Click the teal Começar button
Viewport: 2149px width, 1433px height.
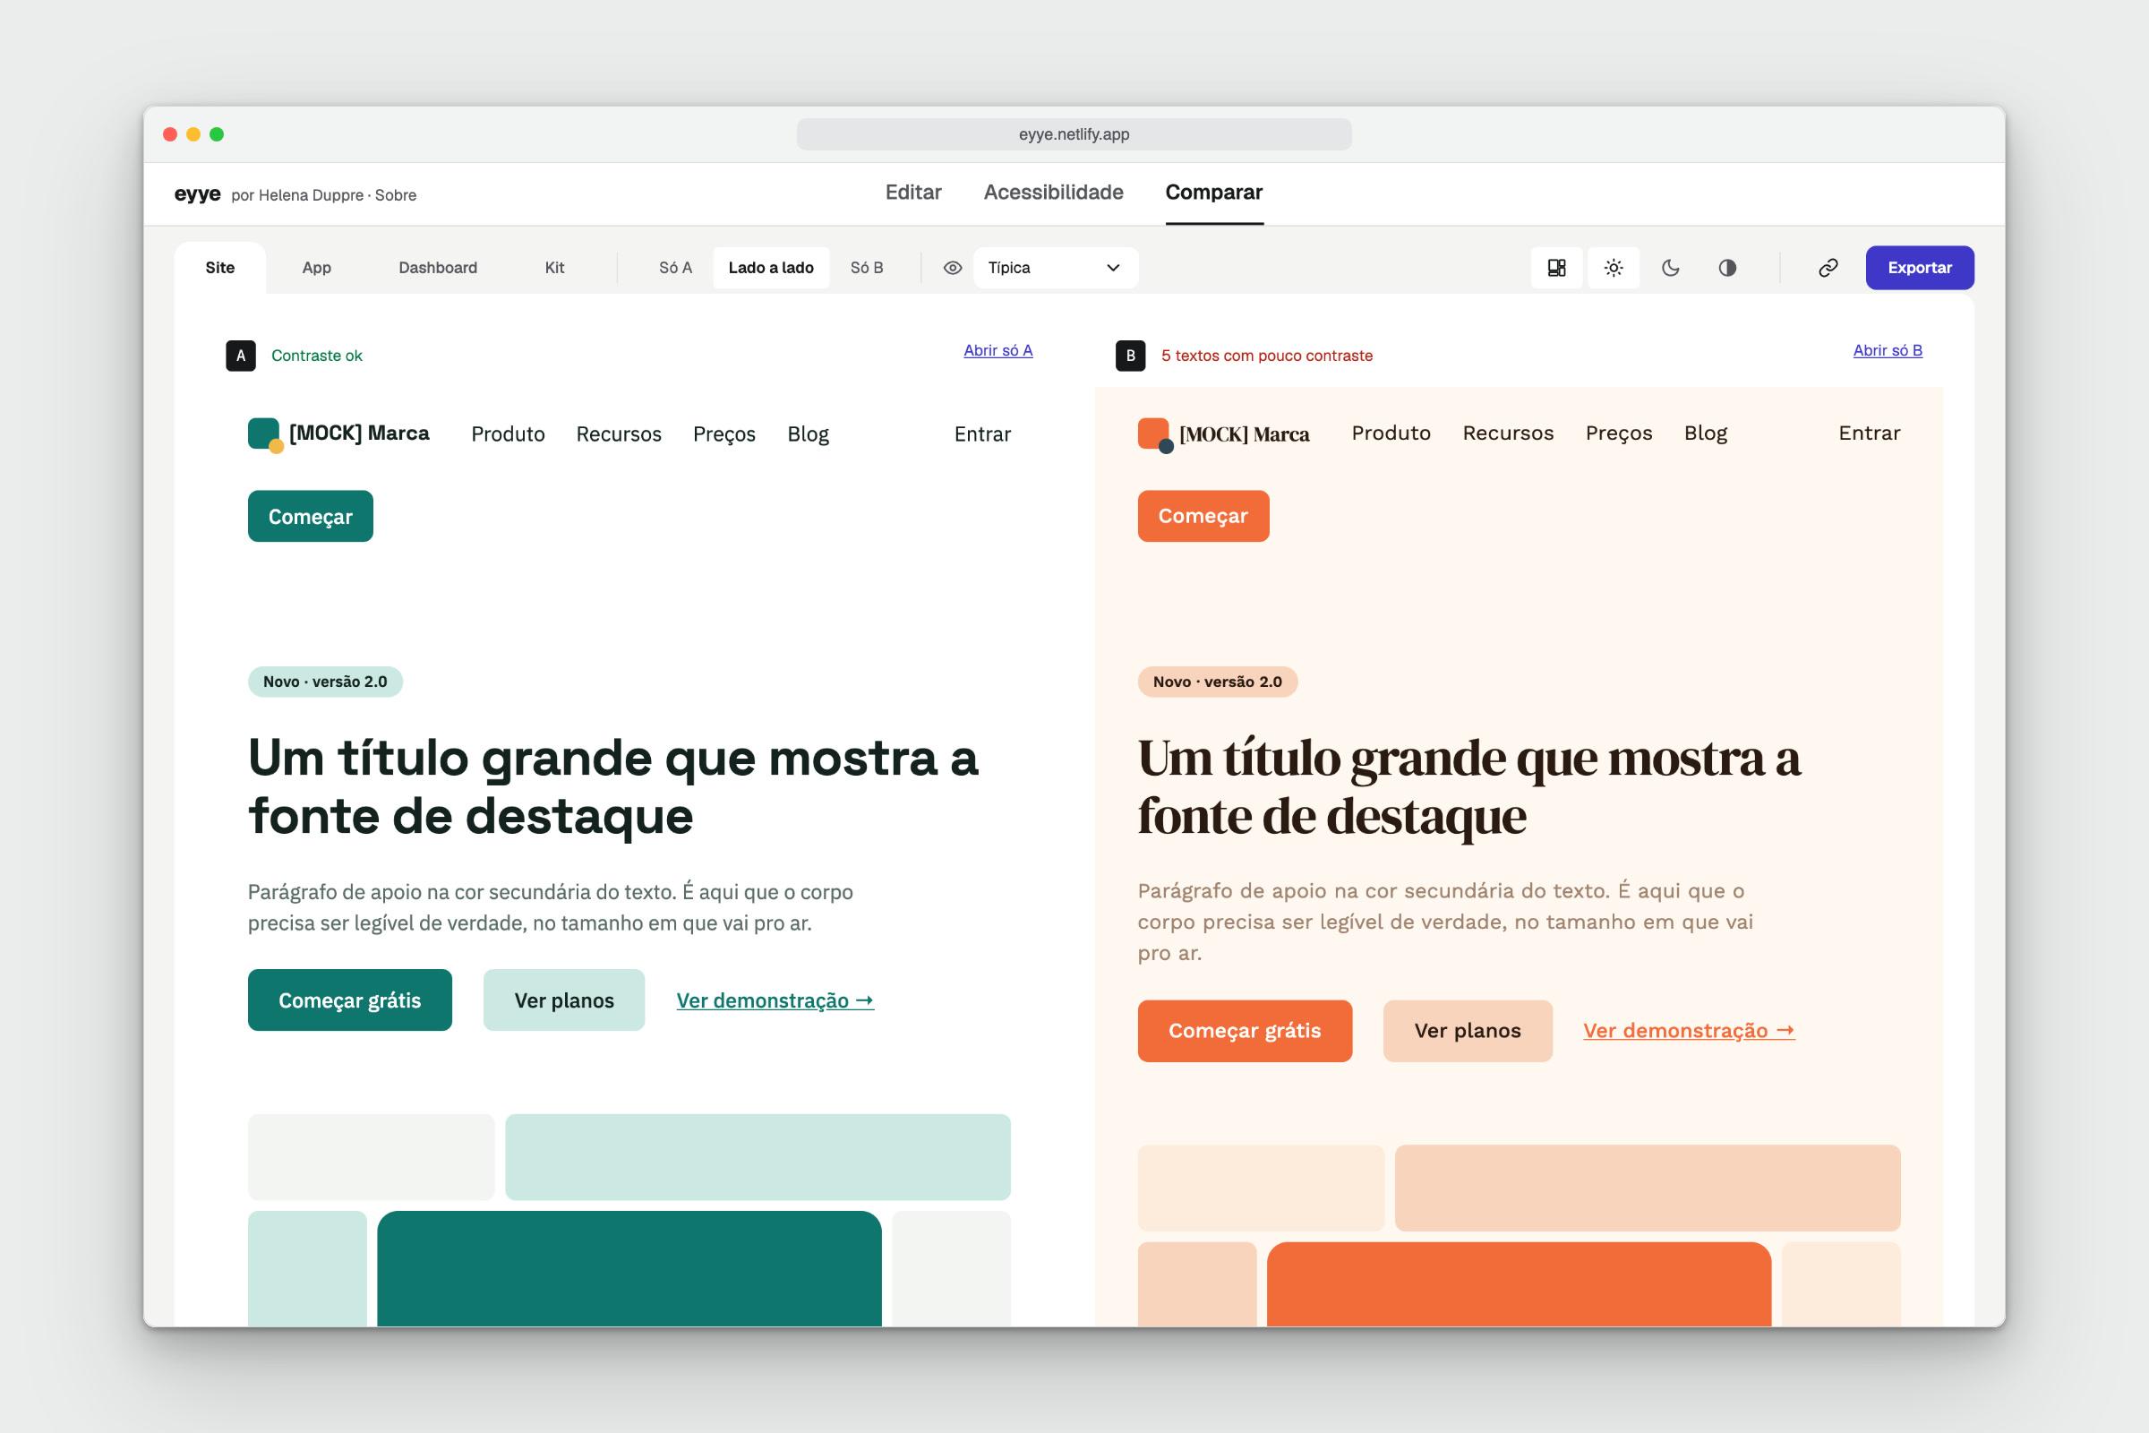(310, 517)
